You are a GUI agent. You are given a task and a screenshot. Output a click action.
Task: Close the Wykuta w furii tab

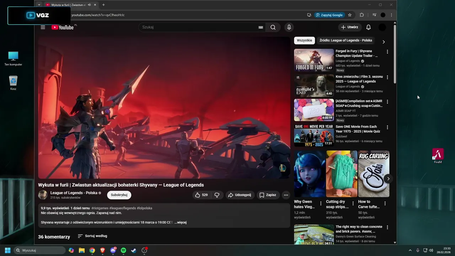point(95,5)
